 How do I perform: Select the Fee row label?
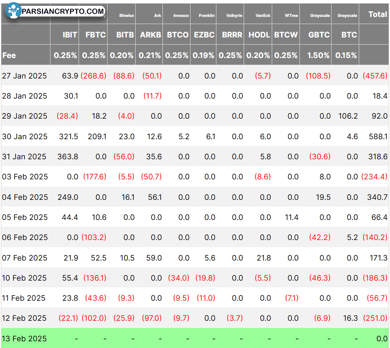coord(9,55)
